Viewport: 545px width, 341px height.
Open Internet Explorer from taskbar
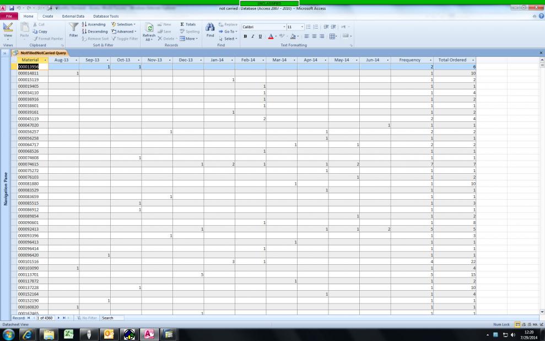pyautogui.click(x=28, y=334)
